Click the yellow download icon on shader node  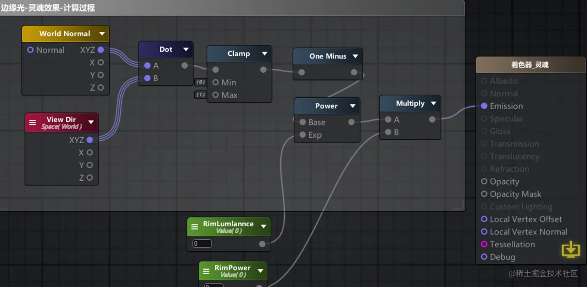[571, 249]
